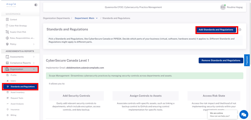
Task: Collapse the sidebar using the panel icon
Action: click(36, 5)
